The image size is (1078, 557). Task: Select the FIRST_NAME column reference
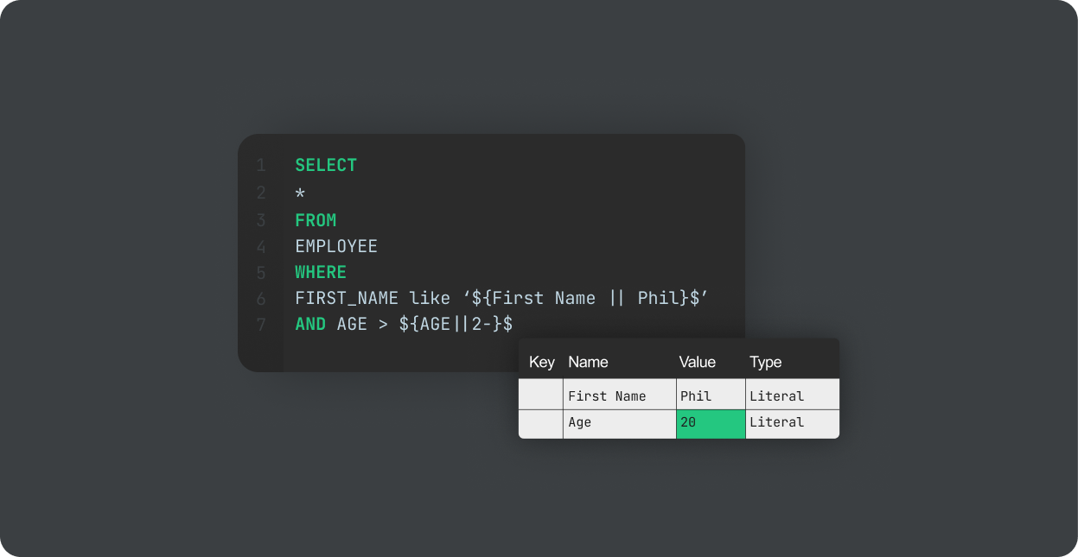click(347, 297)
